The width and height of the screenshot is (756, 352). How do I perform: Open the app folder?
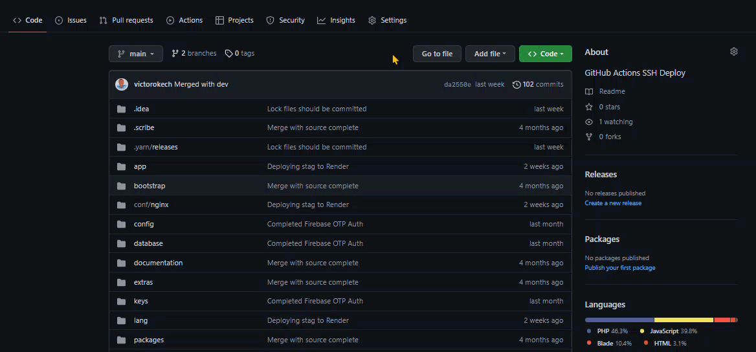tap(140, 166)
